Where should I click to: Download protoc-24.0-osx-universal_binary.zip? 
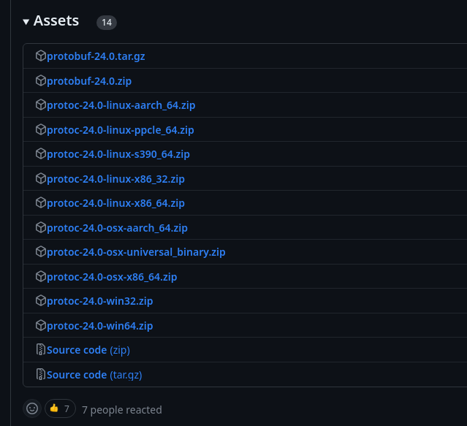tap(136, 252)
